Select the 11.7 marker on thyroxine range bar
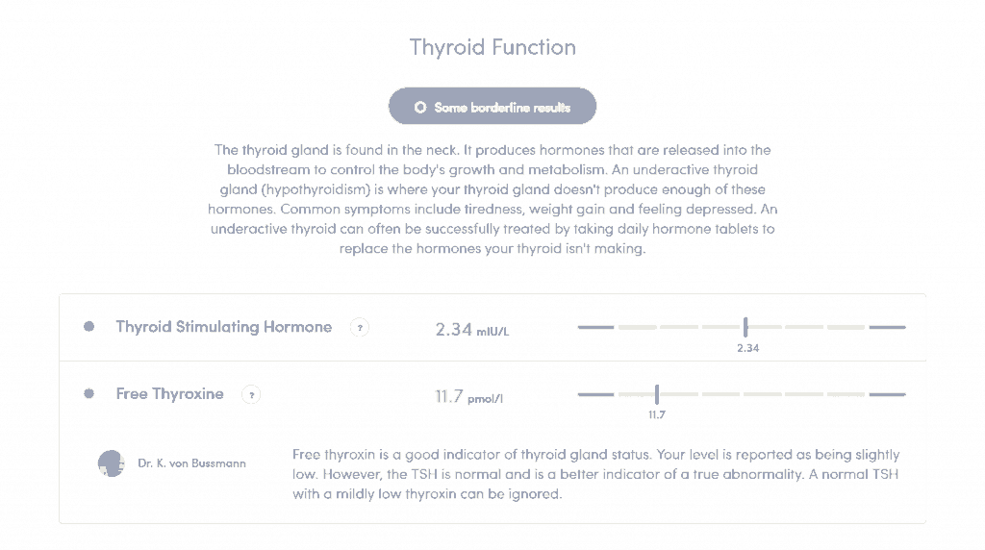 coord(657,394)
